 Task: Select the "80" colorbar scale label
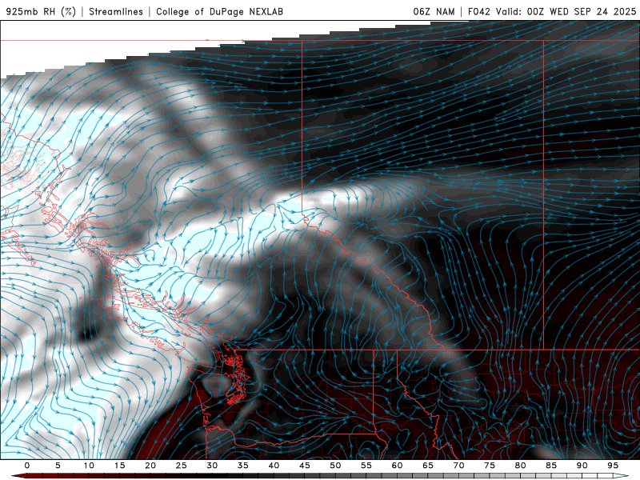(520, 466)
